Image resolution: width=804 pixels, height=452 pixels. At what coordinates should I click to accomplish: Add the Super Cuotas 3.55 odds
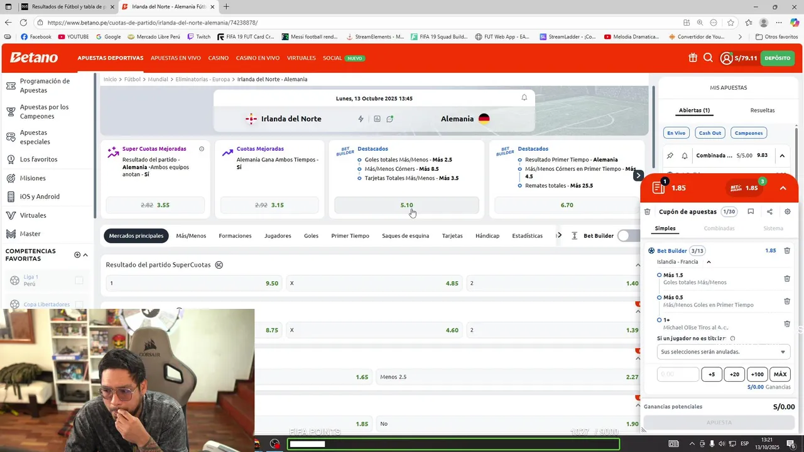pyautogui.click(x=155, y=205)
